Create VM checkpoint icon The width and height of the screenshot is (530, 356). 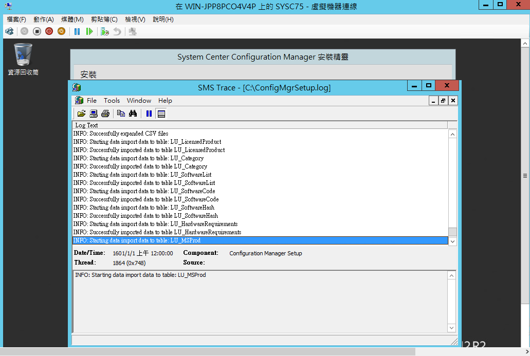(105, 31)
